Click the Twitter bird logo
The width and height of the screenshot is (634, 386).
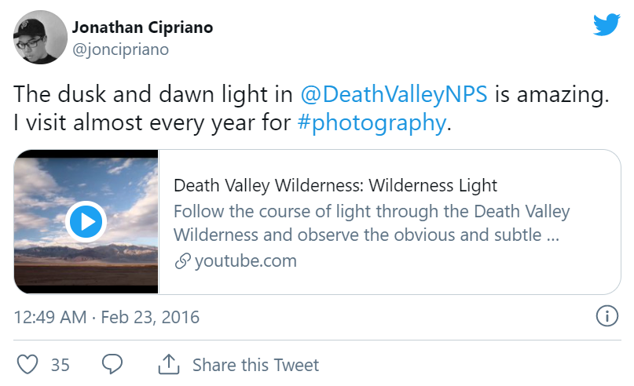(607, 25)
